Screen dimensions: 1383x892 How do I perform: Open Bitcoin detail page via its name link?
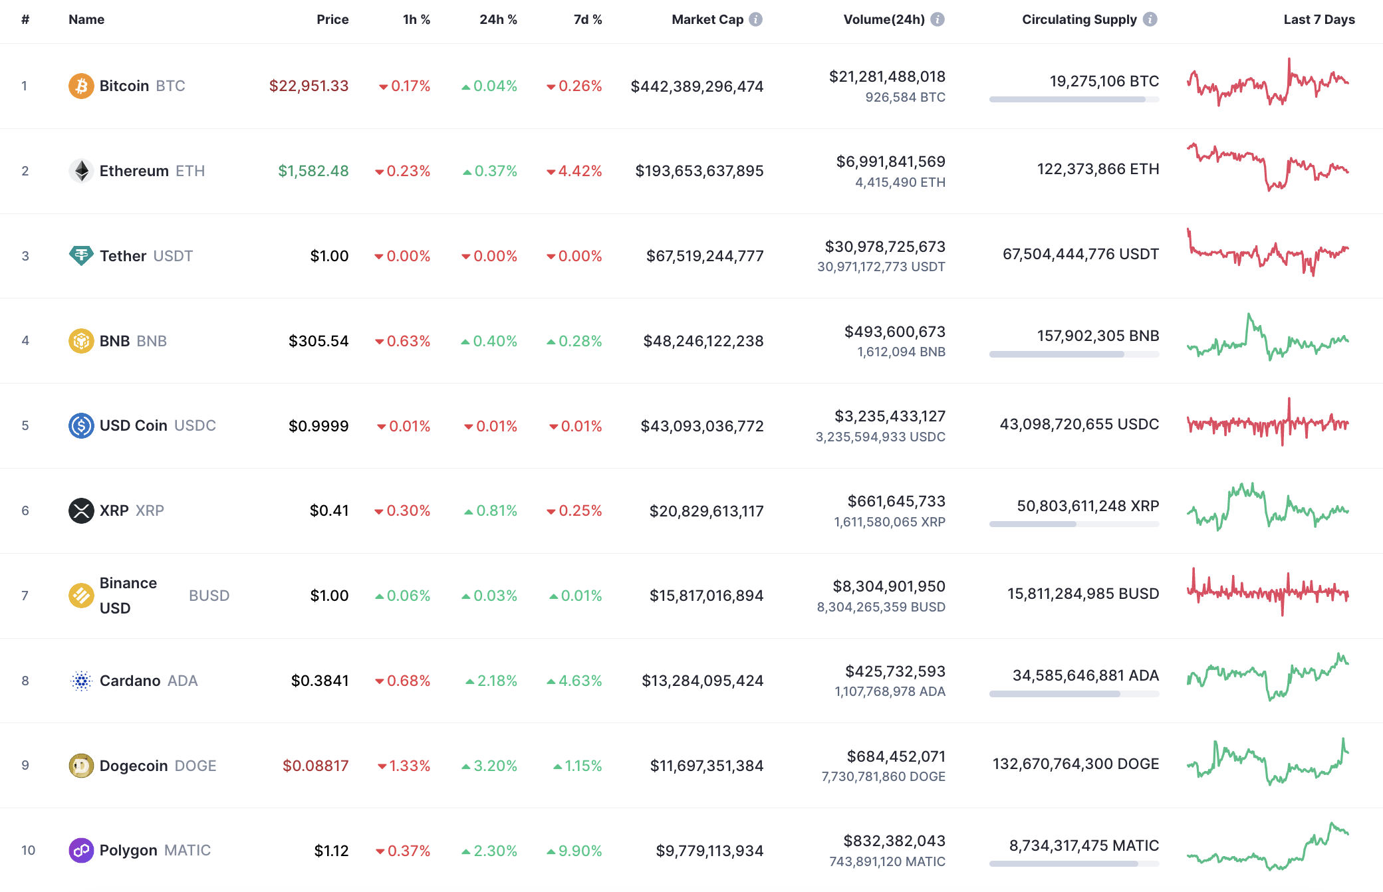click(124, 86)
